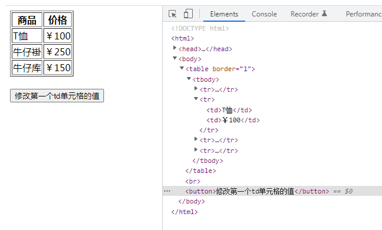
Task: Collapse the table border="1" node arrow
Action: [x=182, y=68]
